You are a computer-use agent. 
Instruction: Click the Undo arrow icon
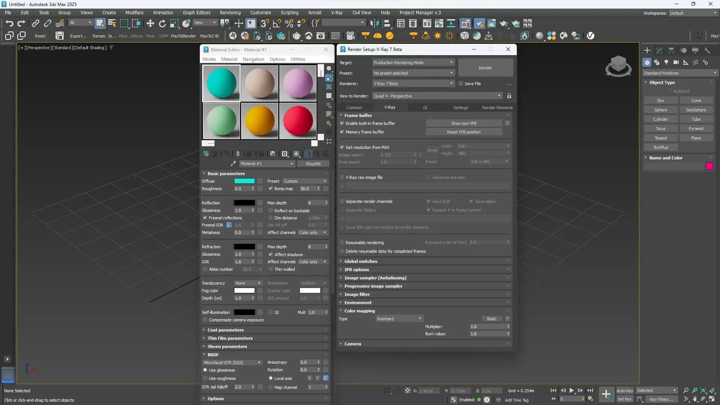coord(9,24)
